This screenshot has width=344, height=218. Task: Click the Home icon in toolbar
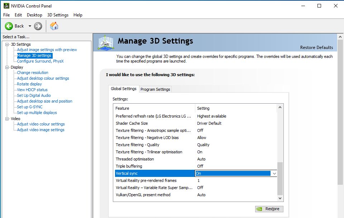(54, 26)
